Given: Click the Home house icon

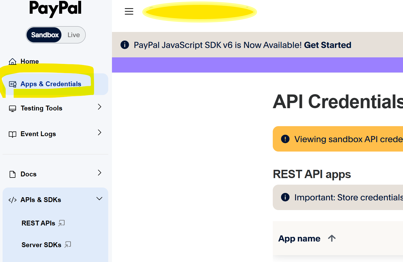Looking at the screenshot, I should [13, 61].
